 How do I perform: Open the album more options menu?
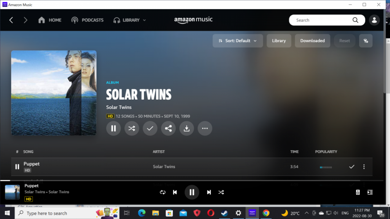point(205,129)
